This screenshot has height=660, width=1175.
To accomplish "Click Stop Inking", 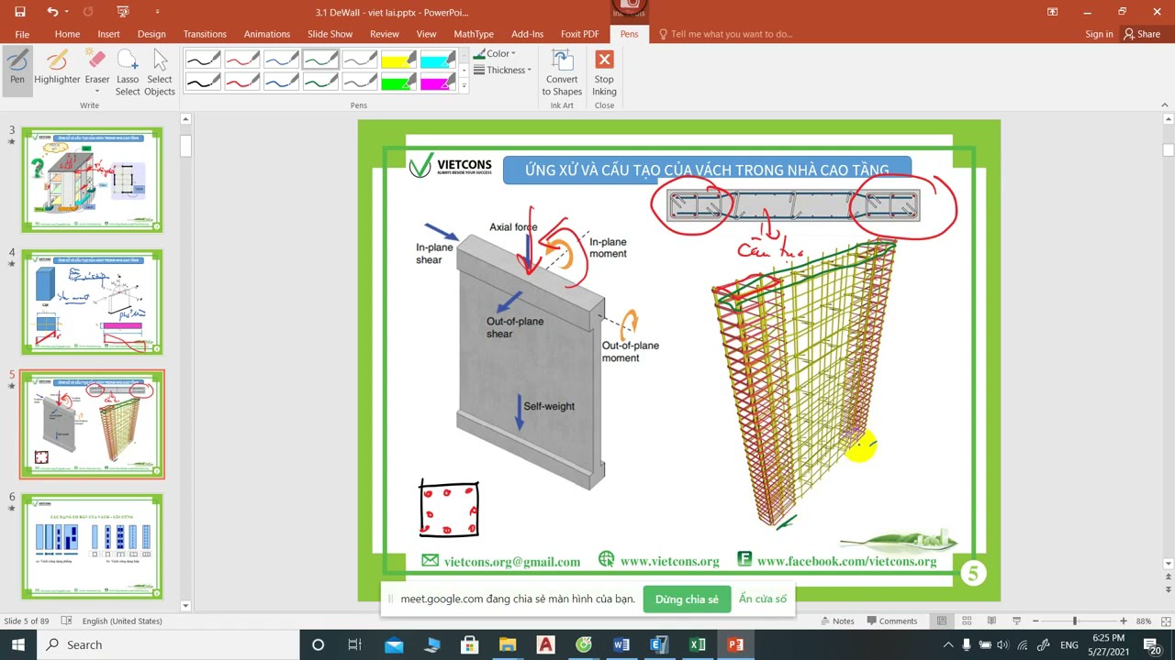I will [x=604, y=73].
